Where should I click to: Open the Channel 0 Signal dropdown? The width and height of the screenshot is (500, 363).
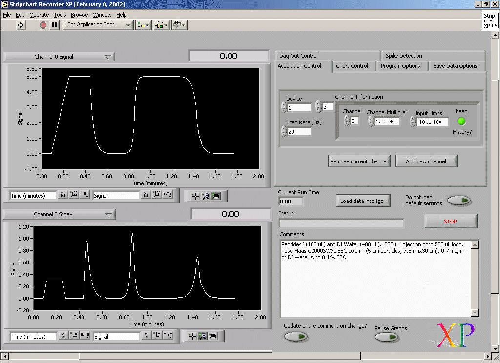[x=59, y=57]
